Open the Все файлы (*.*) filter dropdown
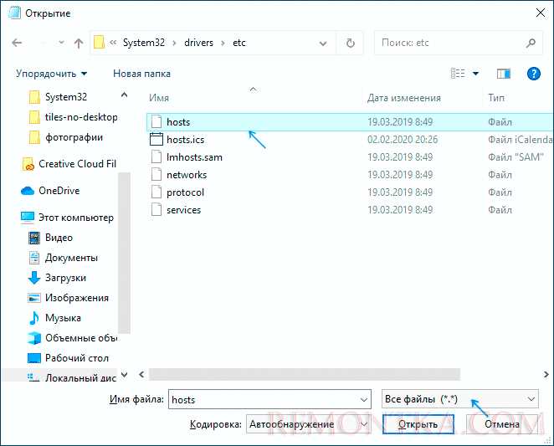 click(460, 399)
